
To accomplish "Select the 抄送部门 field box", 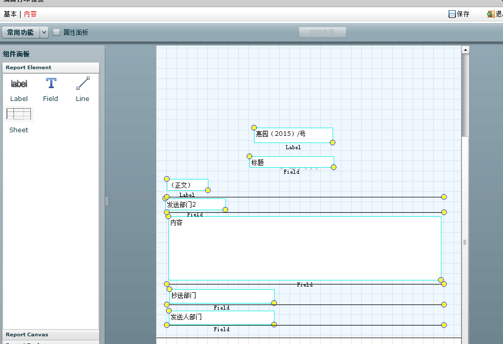I will tap(222, 296).
